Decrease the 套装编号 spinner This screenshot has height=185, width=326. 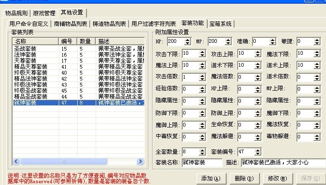coord(258,154)
